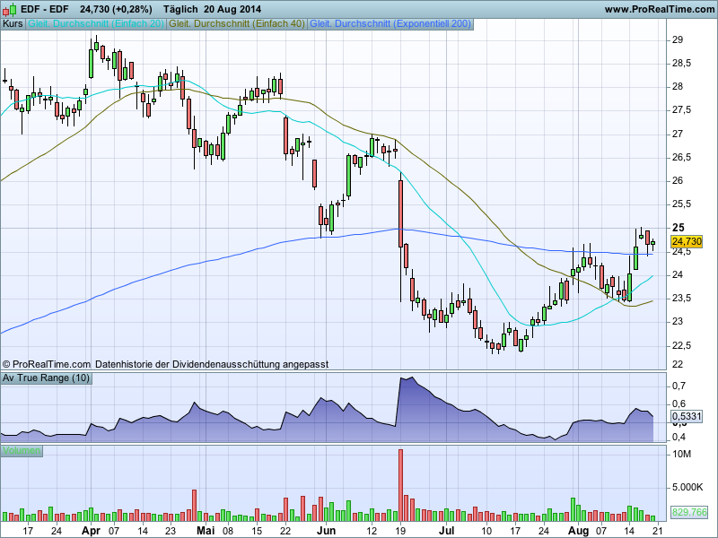Screen dimensions: 718x538
Task: Select the Kurs label tab
Action: pyautogui.click(x=13, y=24)
